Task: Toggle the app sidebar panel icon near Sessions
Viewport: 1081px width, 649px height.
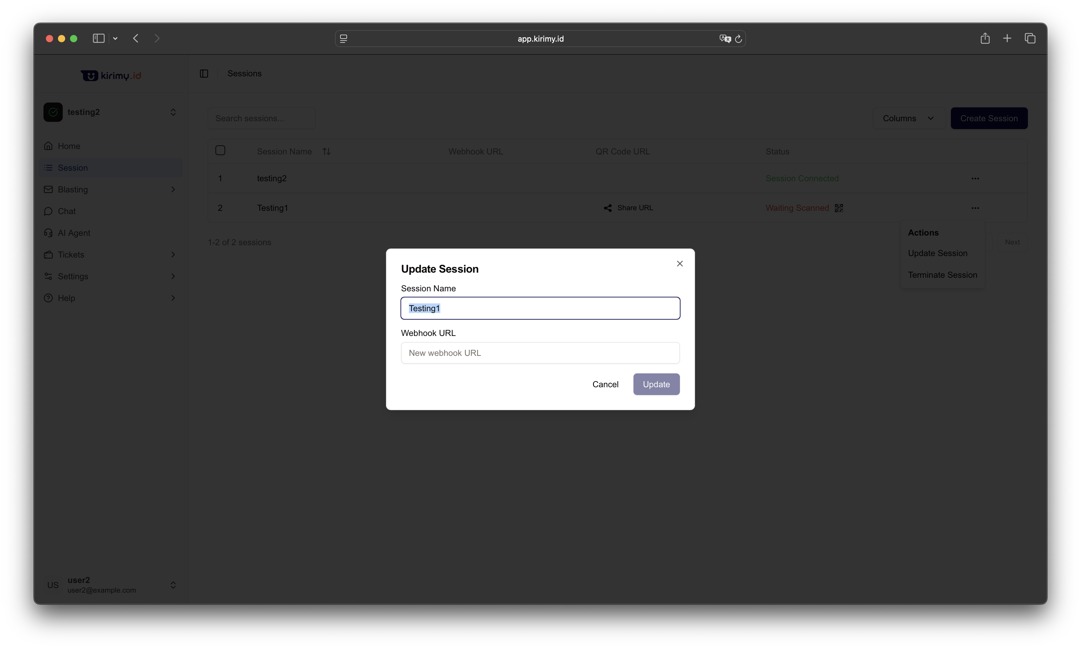Action: tap(204, 74)
